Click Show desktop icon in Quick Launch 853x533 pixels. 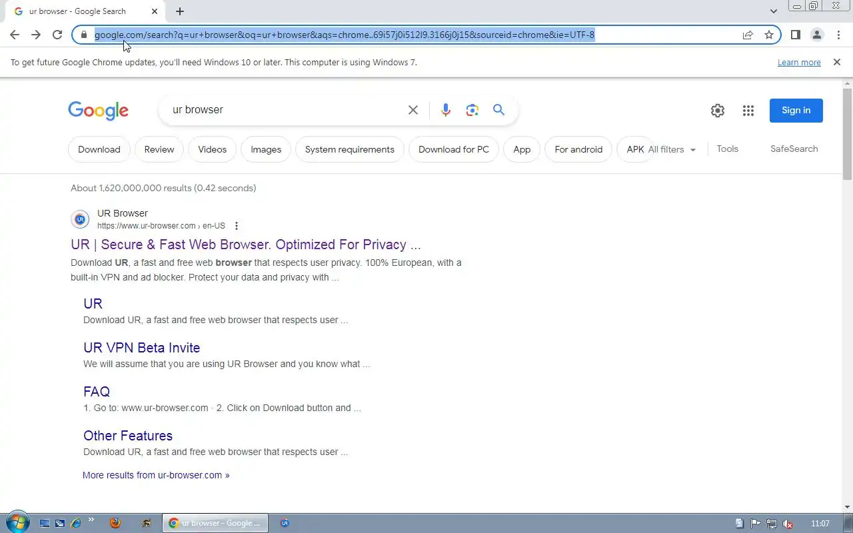point(45,523)
